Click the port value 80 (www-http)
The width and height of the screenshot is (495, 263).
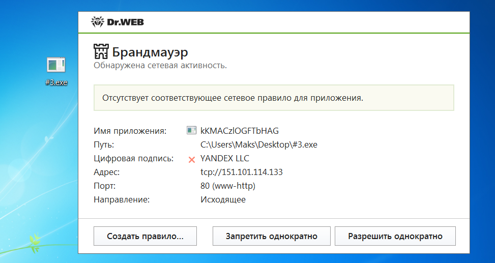(x=228, y=186)
